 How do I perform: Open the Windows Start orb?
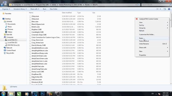pyautogui.click(x=3, y=94)
